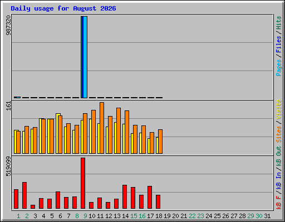Click day label 31 on the x-axis
This screenshot has height=222, width=285.
(267, 216)
